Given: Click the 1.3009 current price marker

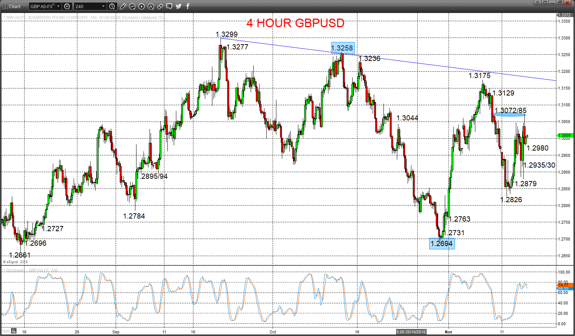Looking at the screenshot, I should (565, 135).
